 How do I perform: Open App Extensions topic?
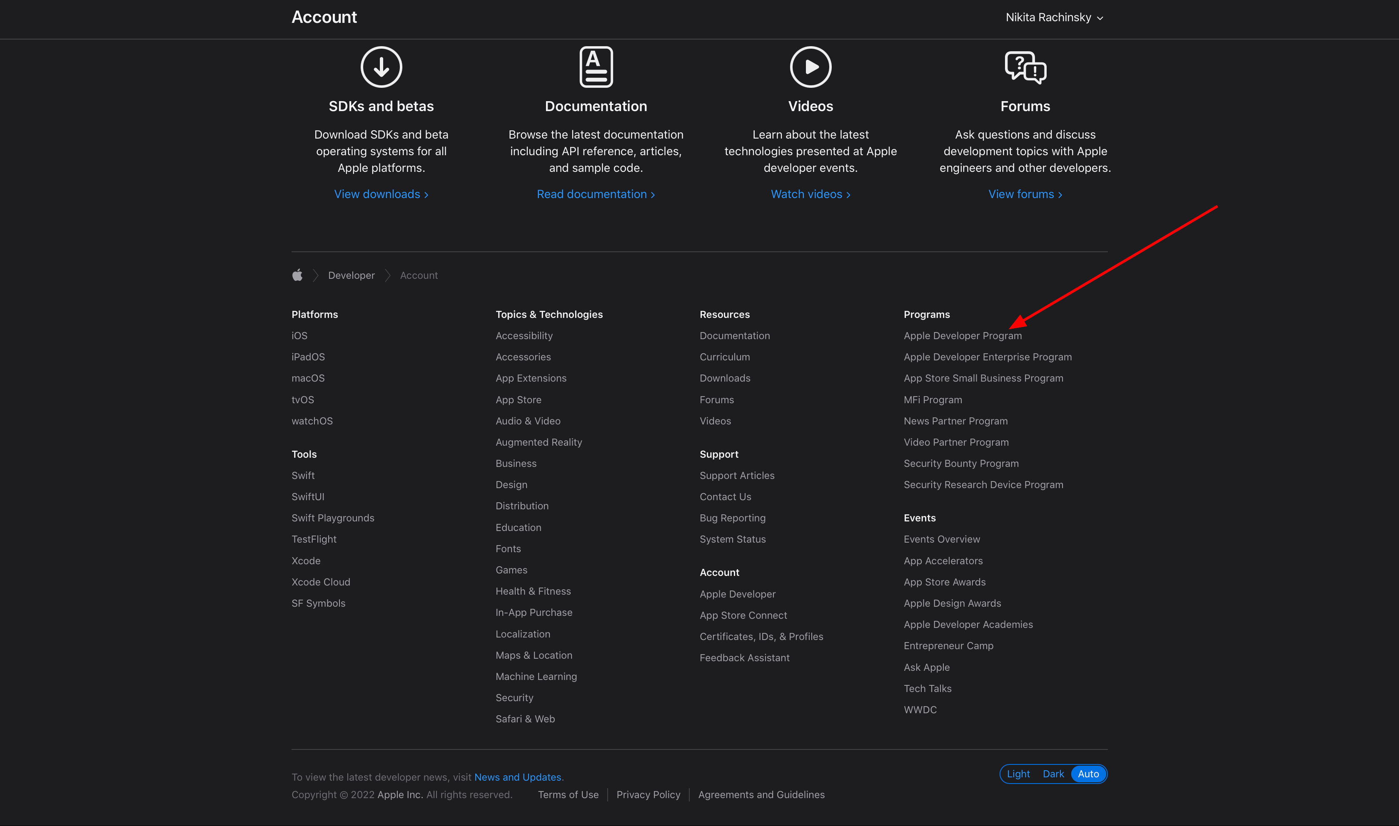click(531, 378)
